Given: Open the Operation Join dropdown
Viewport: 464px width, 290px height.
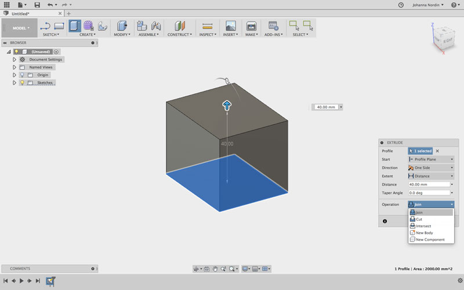Looking at the screenshot, I should click(431, 204).
